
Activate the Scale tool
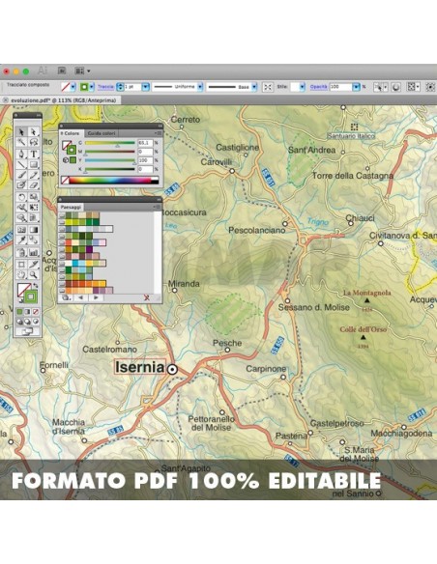click(x=34, y=197)
